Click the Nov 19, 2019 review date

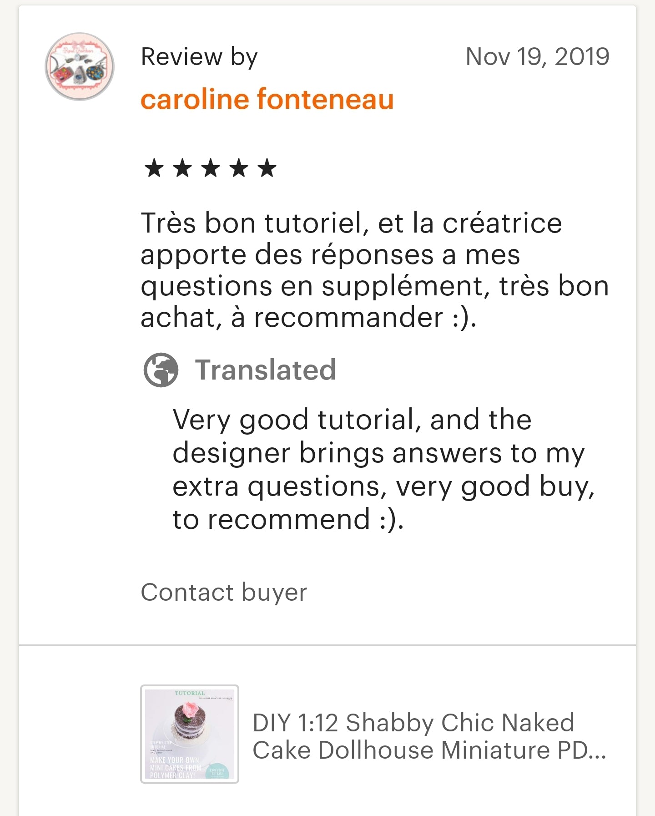coord(537,57)
